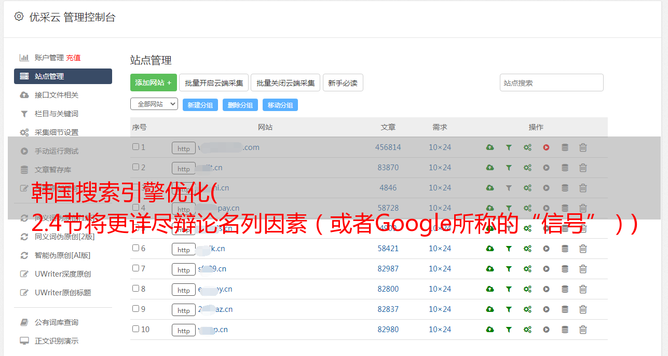Click the trash icon in row 6
The height and width of the screenshot is (356, 668).
point(583,249)
